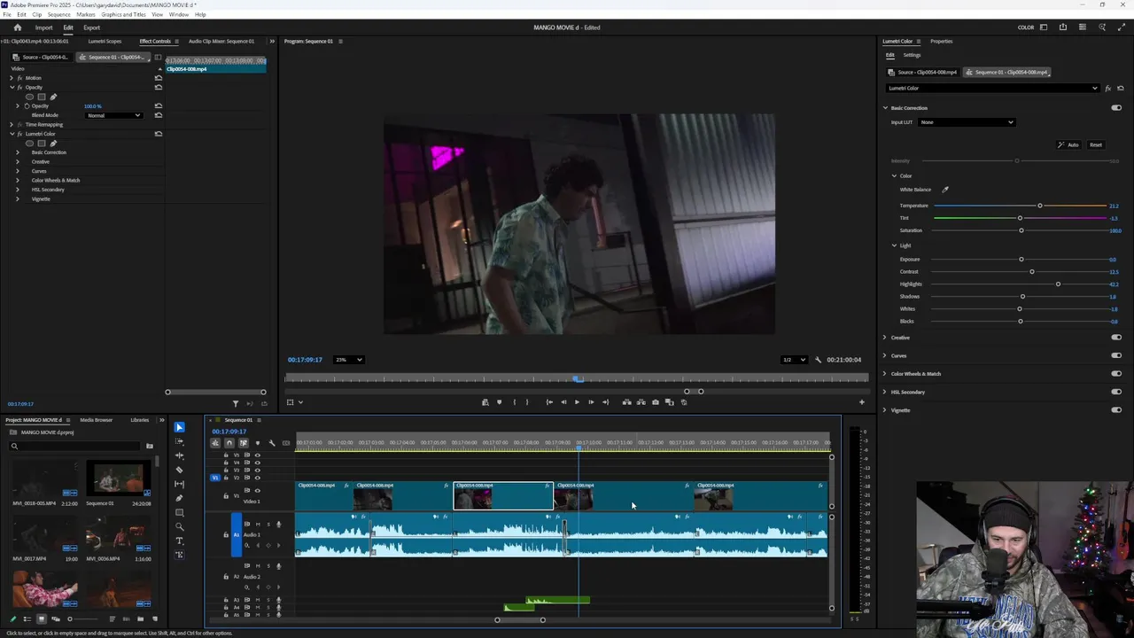Click Add Marker in Program monitor

(499, 402)
